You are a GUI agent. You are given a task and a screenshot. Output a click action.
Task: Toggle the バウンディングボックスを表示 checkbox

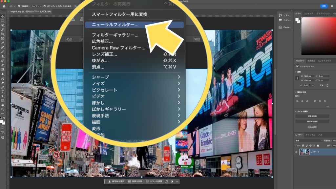[x=45, y=6]
